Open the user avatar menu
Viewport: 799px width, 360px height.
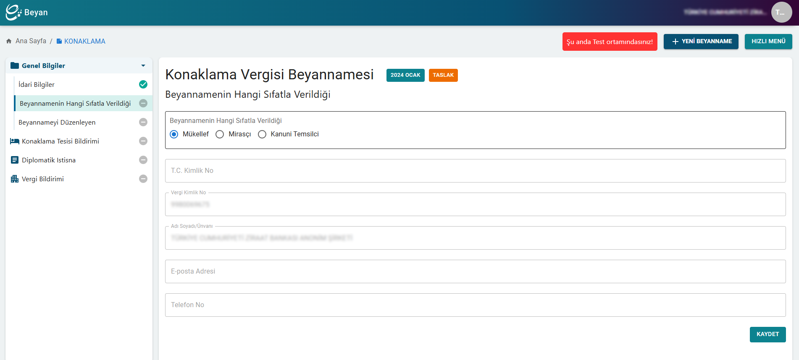coord(781,12)
